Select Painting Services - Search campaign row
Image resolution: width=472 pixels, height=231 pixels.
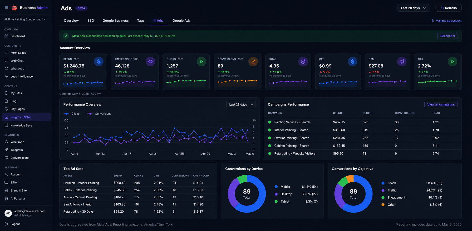363,122
